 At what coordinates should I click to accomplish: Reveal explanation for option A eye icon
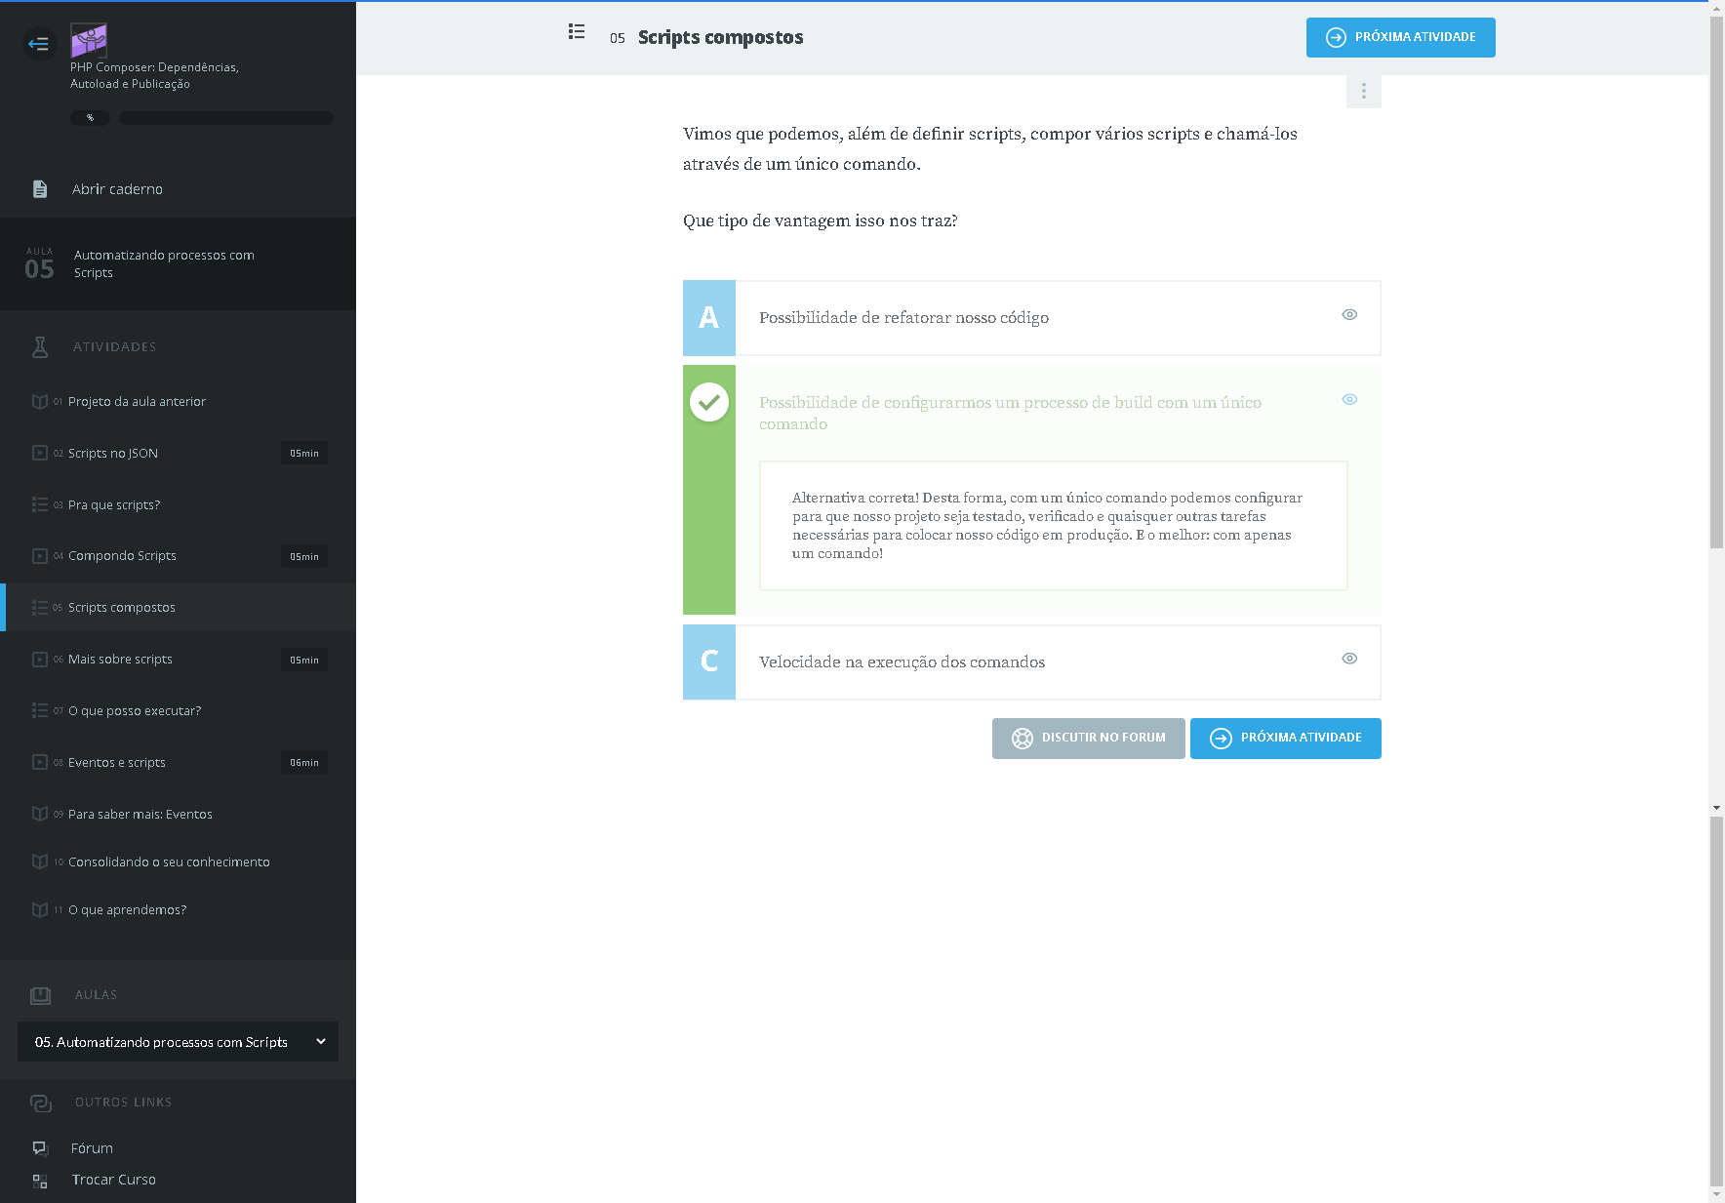click(x=1349, y=314)
